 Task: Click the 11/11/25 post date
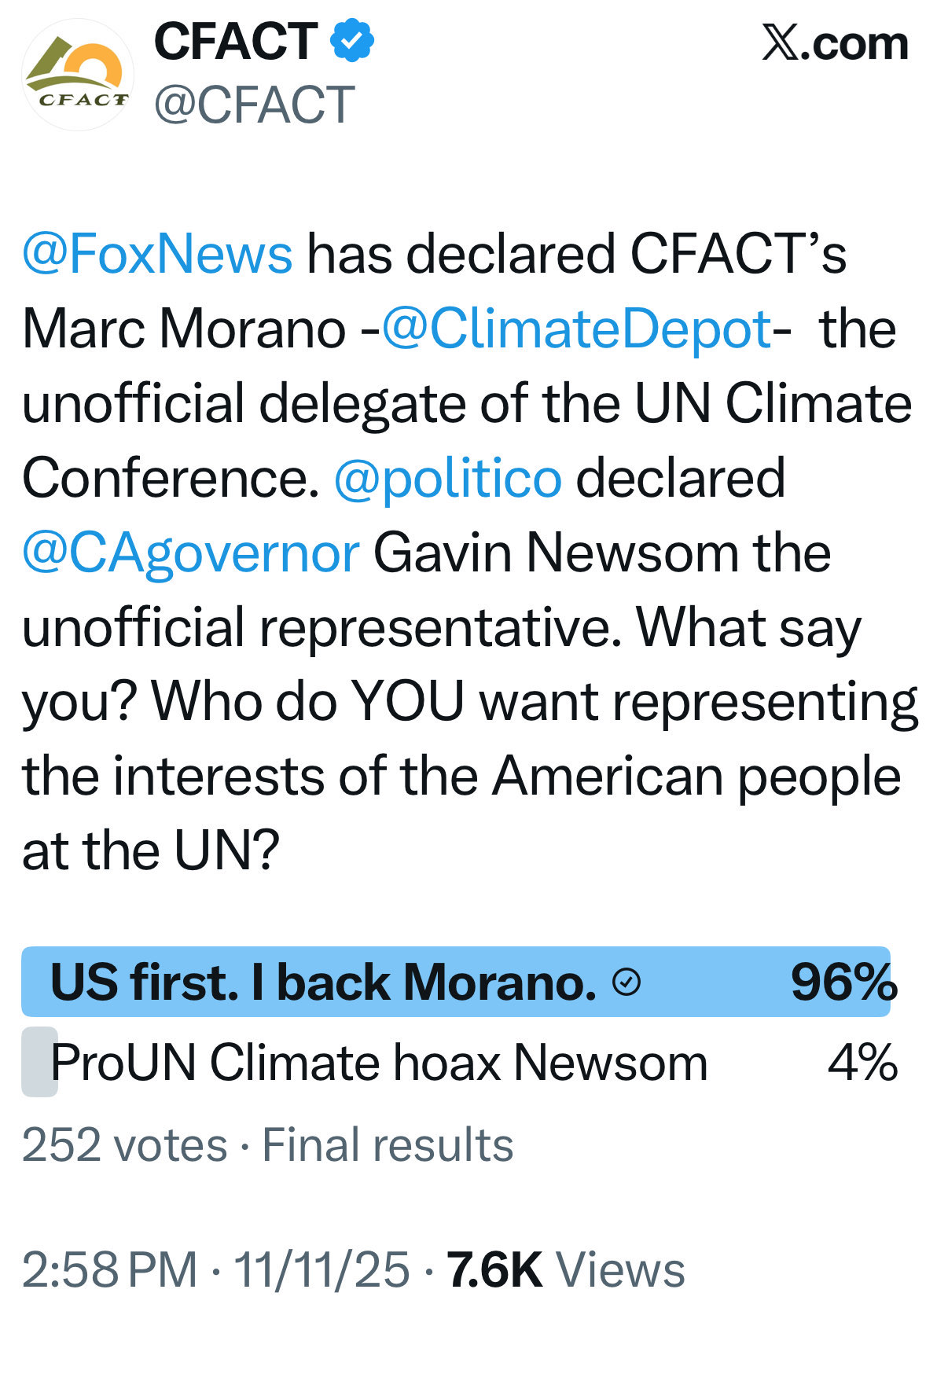tap(322, 1269)
